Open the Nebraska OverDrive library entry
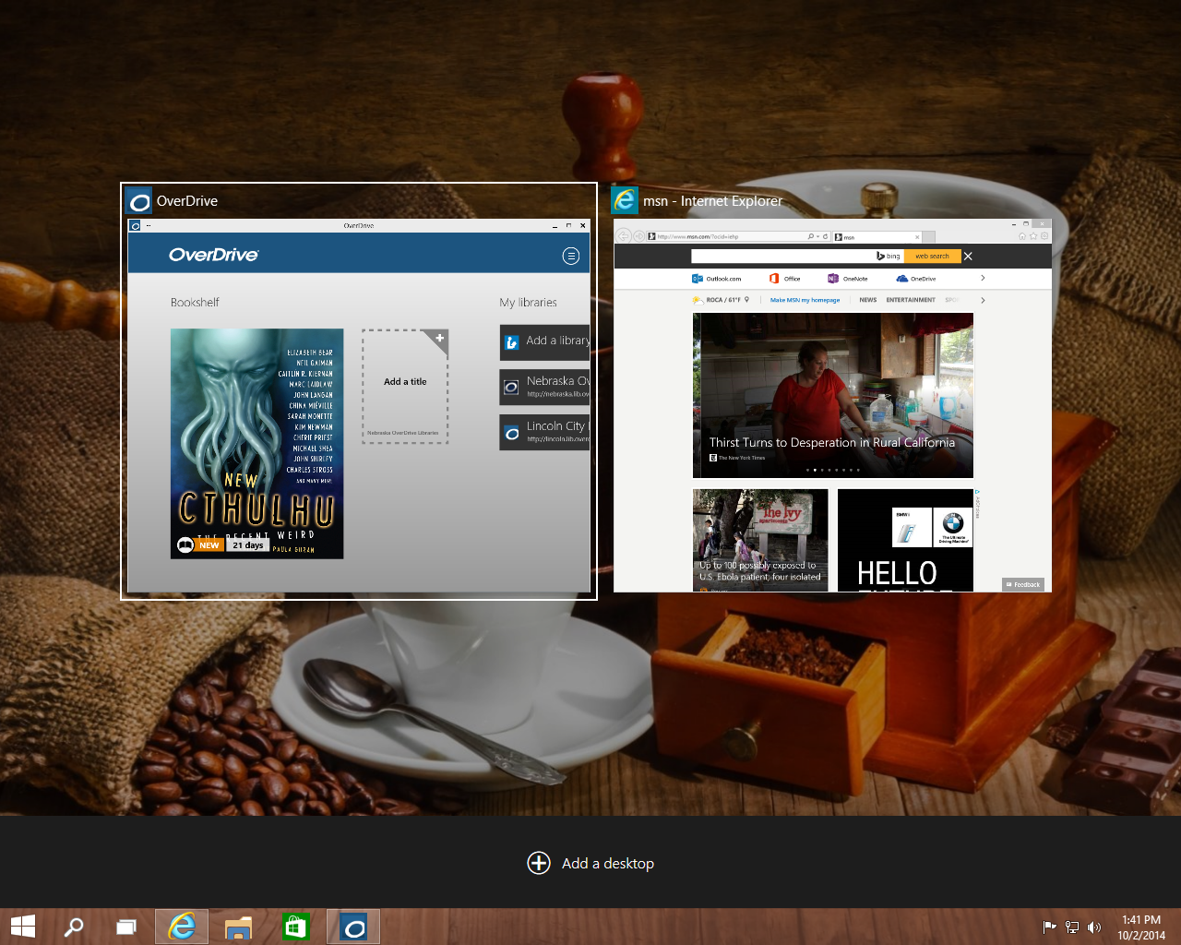The height and width of the screenshot is (945, 1181). [544, 387]
